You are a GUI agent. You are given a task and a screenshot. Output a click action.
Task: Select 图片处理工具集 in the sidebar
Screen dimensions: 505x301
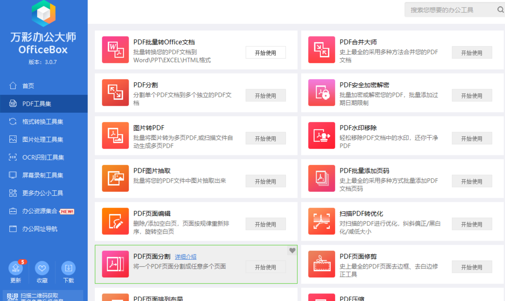pyautogui.click(x=44, y=139)
